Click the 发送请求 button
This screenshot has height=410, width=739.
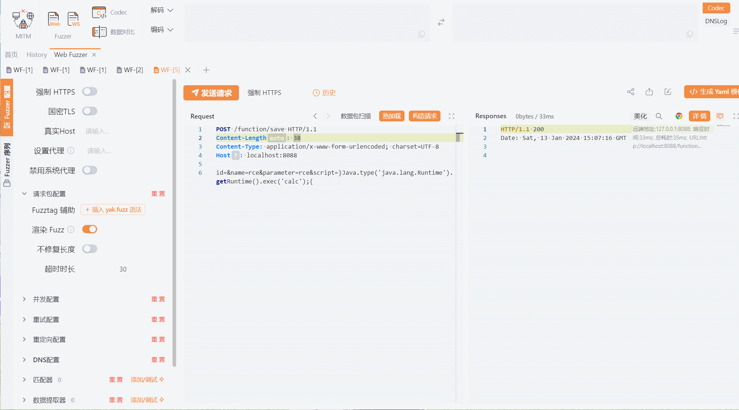211,92
